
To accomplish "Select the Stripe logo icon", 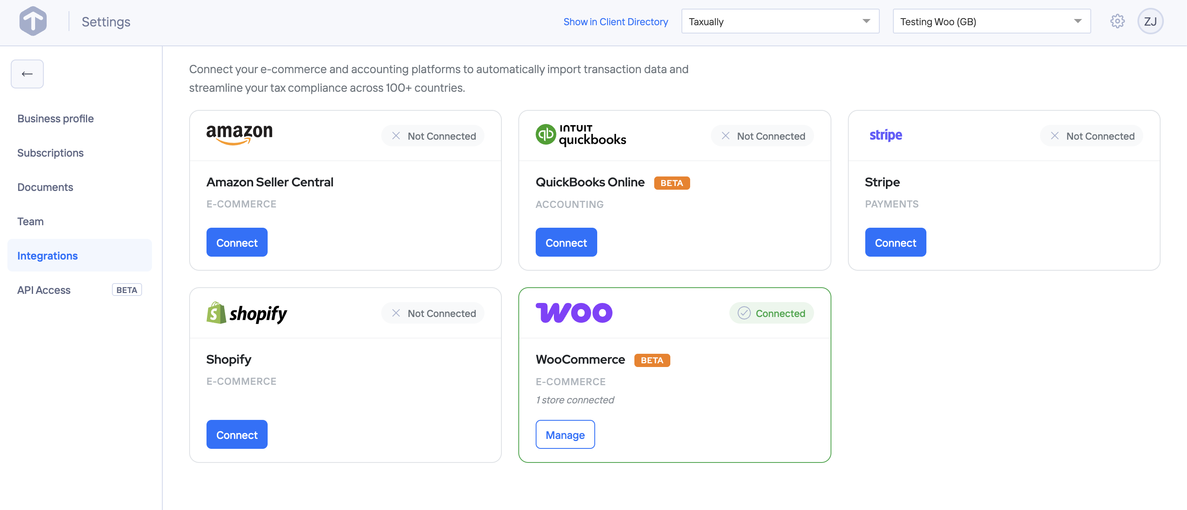I will click(x=885, y=135).
